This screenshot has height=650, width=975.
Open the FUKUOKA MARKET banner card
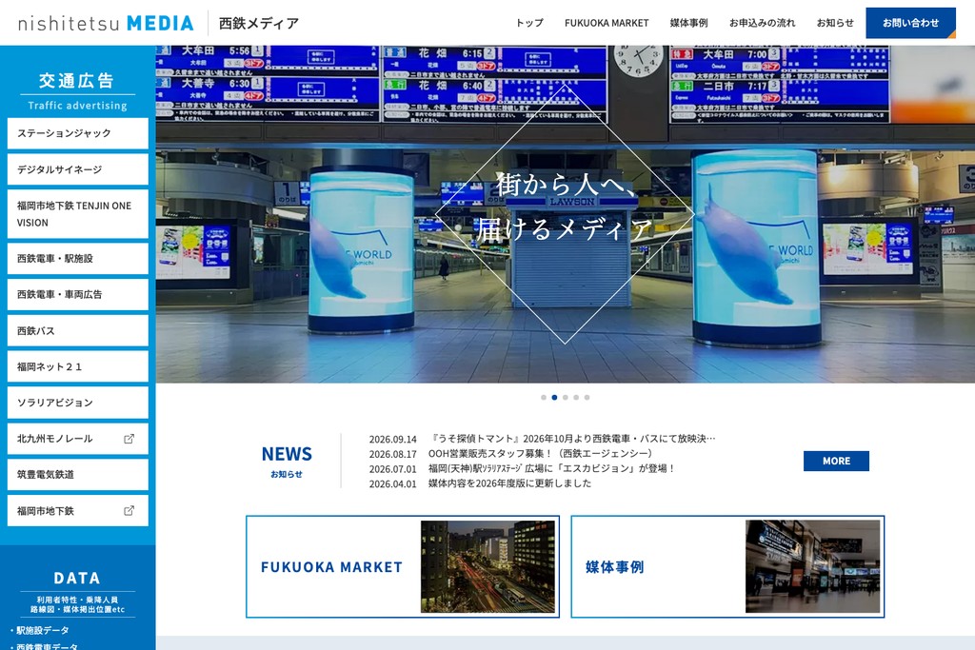coord(403,567)
